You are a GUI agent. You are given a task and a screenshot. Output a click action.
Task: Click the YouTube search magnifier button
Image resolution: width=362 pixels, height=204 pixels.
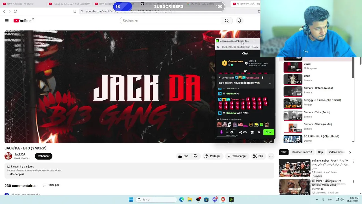click(227, 20)
